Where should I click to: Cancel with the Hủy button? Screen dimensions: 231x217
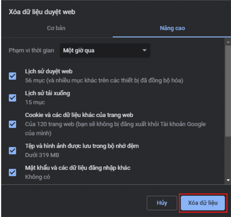click(162, 203)
